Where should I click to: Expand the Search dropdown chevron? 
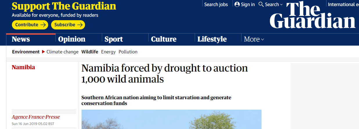coord(281,5)
